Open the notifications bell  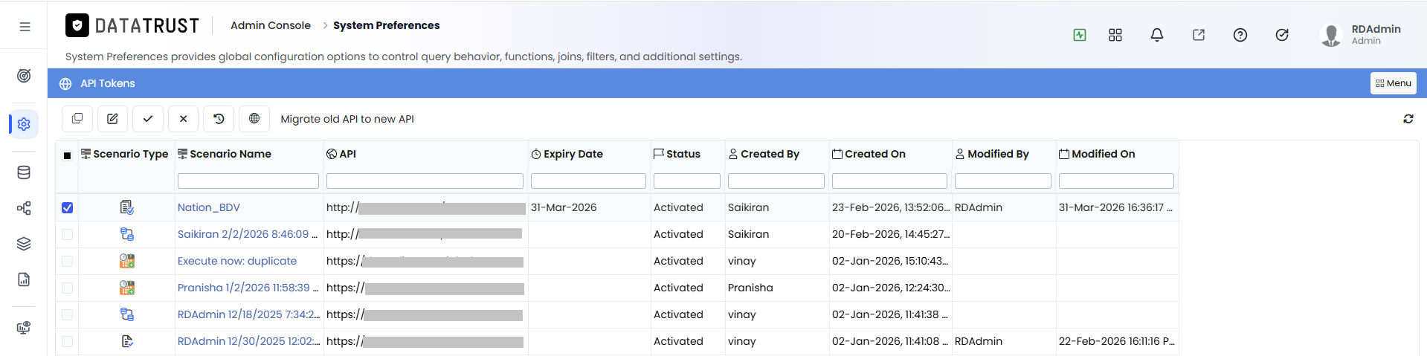click(x=1157, y=35)
